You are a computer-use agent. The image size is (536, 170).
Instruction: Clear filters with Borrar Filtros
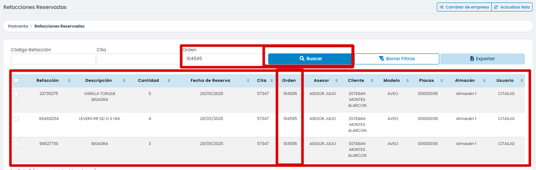tap(396, 59)
